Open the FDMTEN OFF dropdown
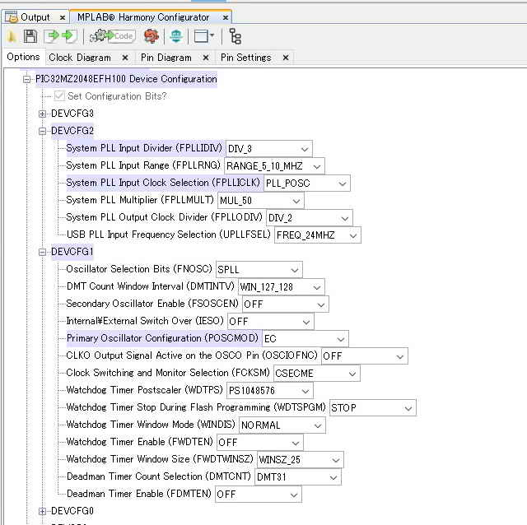The width and height of the screenshot is (527, 525). pos(259,495)
